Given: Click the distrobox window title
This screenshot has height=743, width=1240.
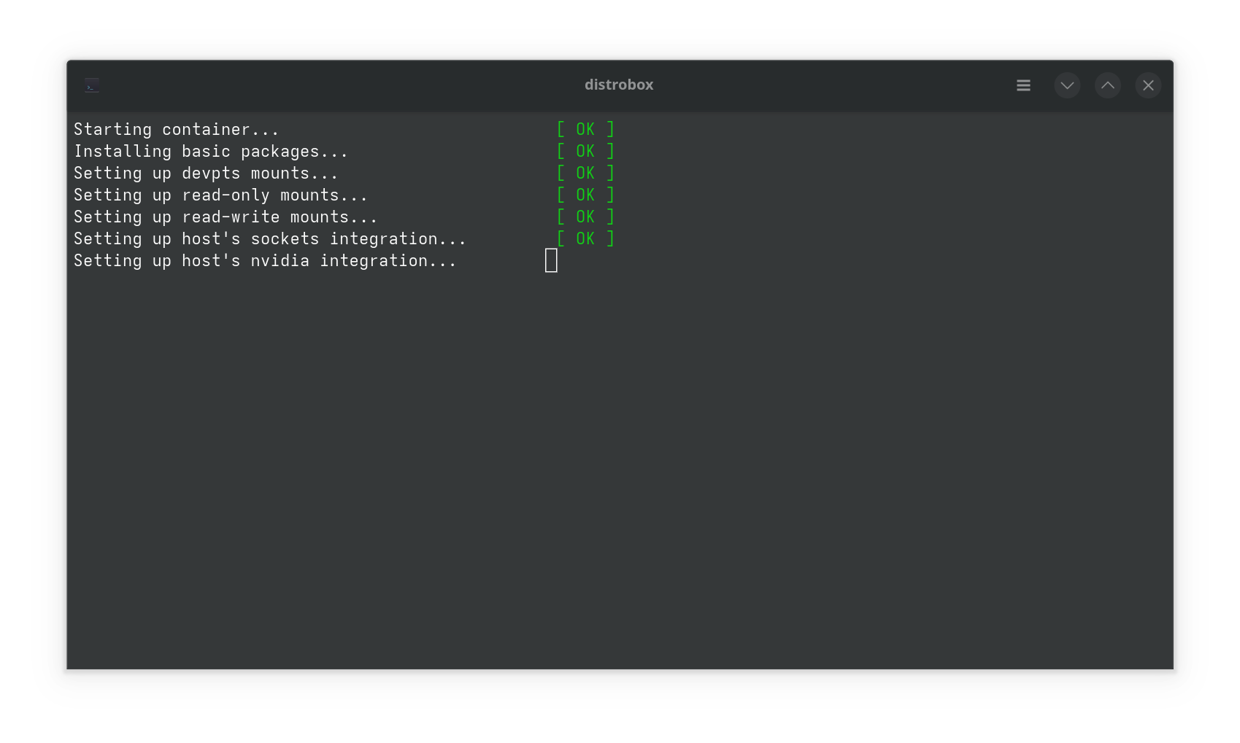Looking at the screenshot, I should [618, 85].
